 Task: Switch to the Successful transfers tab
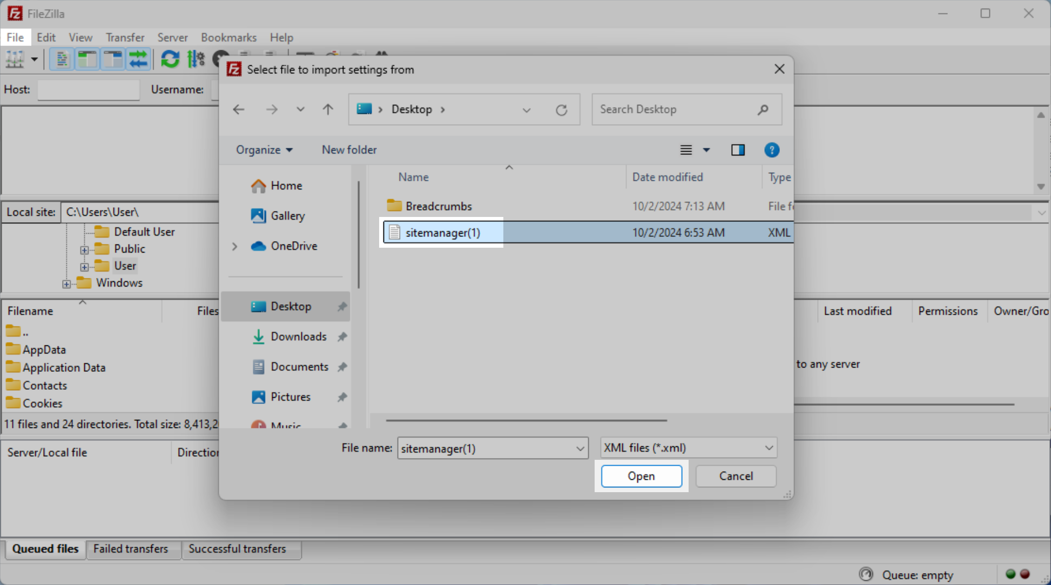237,549
